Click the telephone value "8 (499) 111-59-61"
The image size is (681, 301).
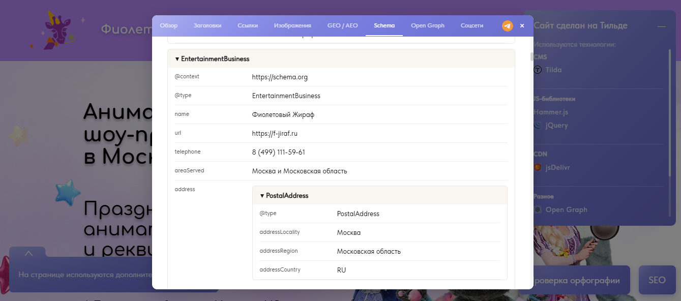coord(279,153)
